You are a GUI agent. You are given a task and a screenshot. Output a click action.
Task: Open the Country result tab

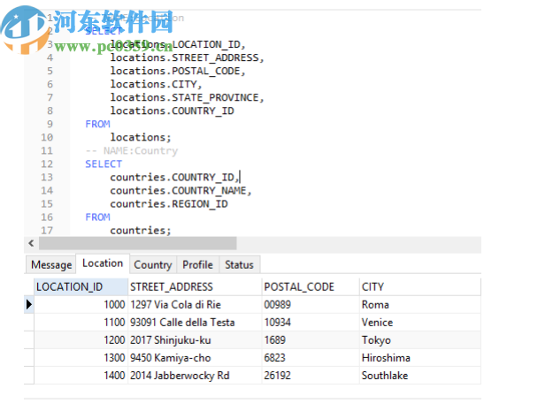[x=153, y=264]
